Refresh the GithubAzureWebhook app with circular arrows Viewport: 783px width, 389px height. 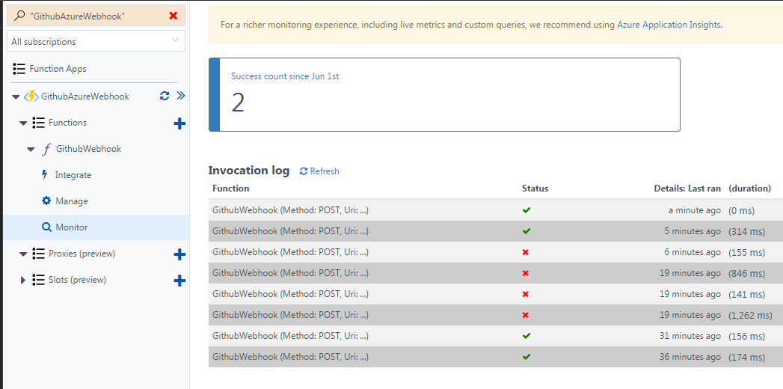click(165, 96)
